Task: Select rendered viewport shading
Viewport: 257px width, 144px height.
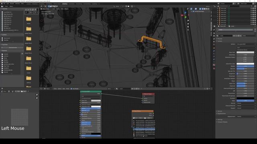Action: point(208,9)
